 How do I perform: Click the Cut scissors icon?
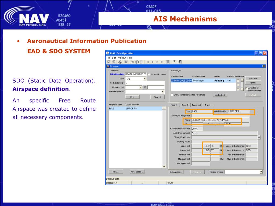(x=132, y=62)
